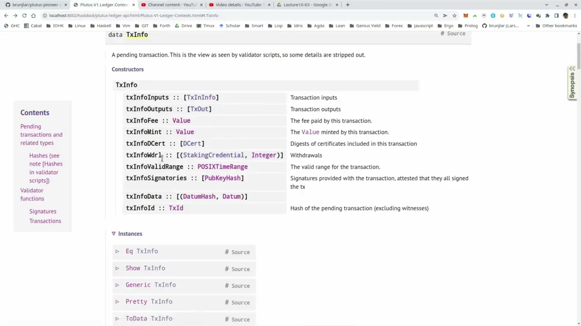Open the Chrome three-dot menu
Viewport: 581px width, 326px height.
pyautogui.click(x=575, y=15)
